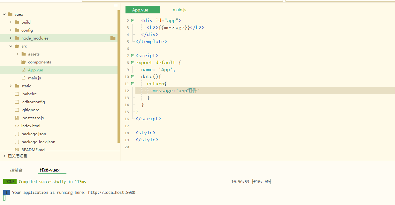Screen dimensions: 395x205
Task: Click the 已关闭项目 label
Action: click(x=18, y=156)
